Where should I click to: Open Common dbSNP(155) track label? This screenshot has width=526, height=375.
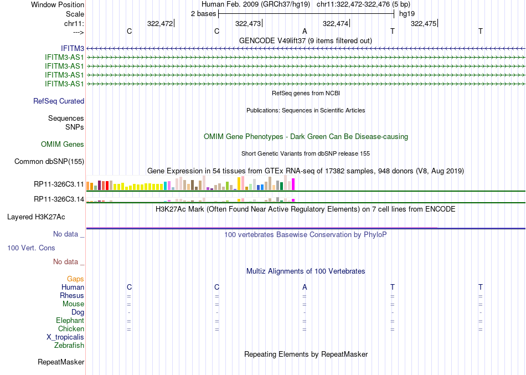click(49, 162)
